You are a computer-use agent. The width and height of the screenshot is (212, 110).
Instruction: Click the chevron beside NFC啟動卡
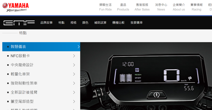pyautogui.click(x=74, y=56)
